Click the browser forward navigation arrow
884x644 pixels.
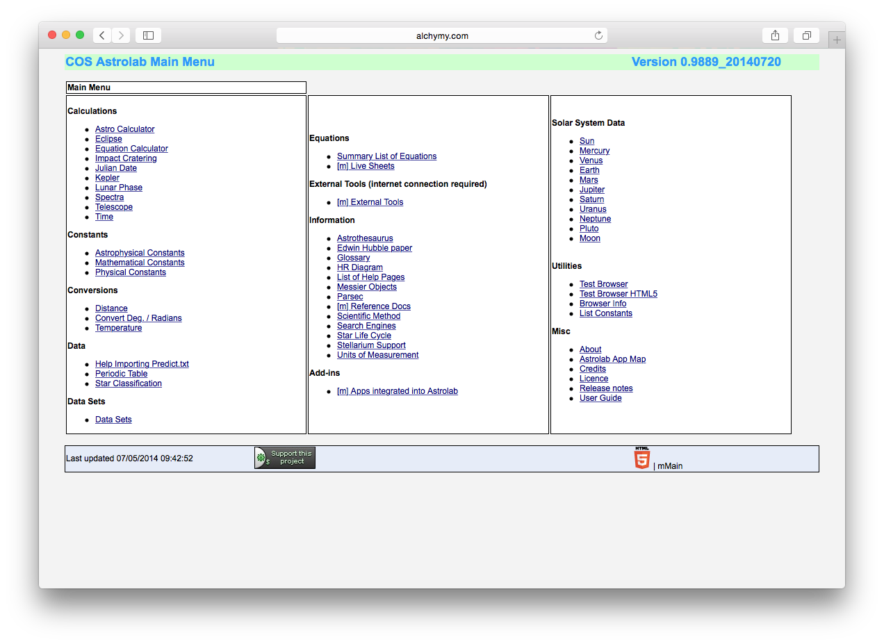pos(120,35)
